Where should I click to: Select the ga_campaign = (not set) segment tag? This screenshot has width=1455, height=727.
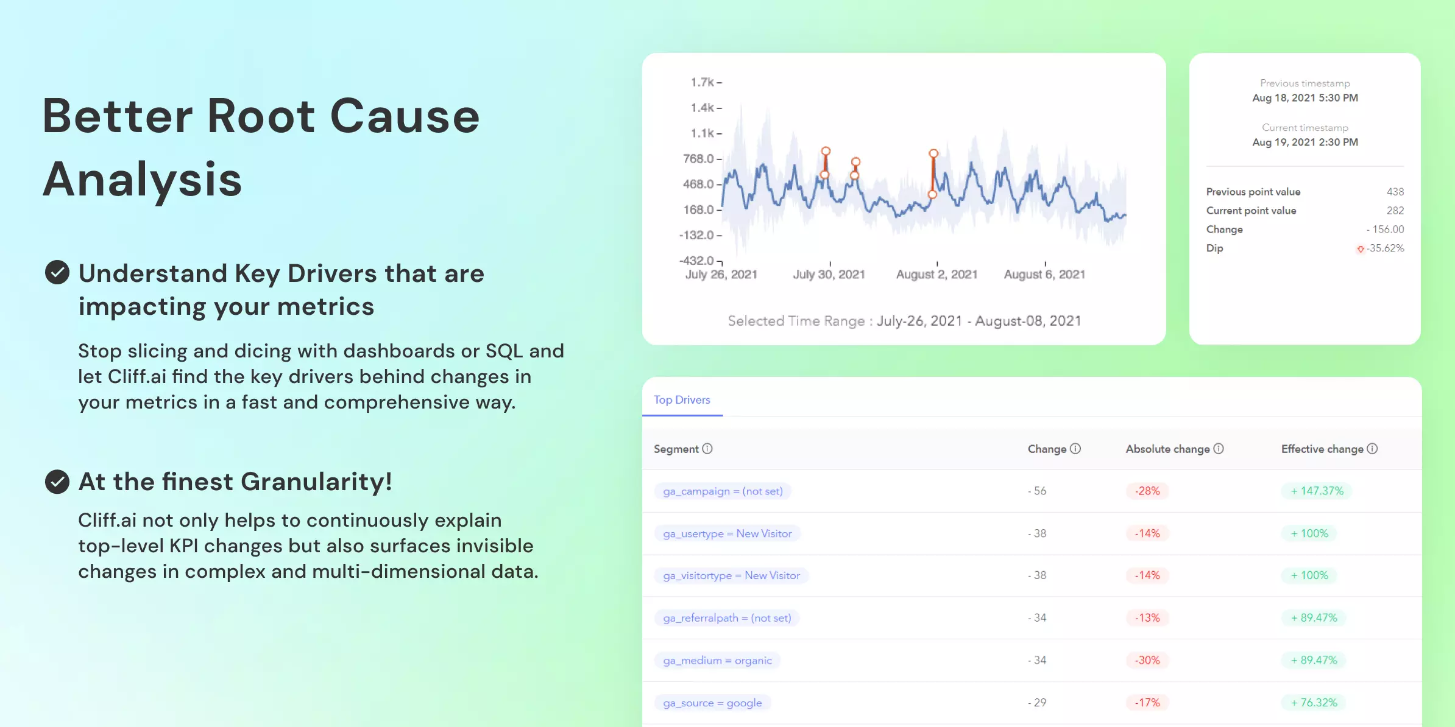coord(723,491)
